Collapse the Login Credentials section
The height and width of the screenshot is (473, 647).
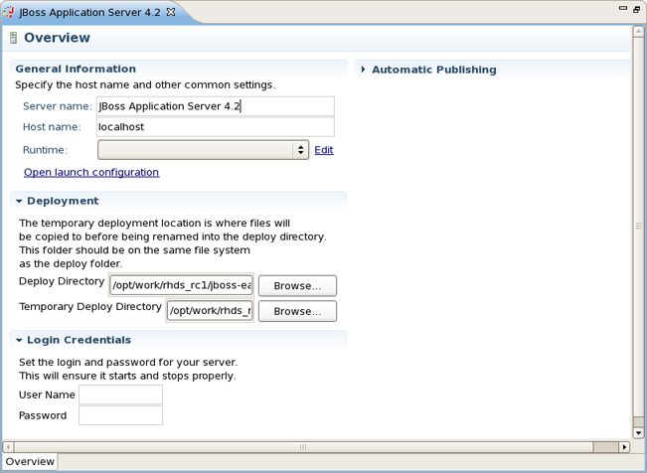19,340
